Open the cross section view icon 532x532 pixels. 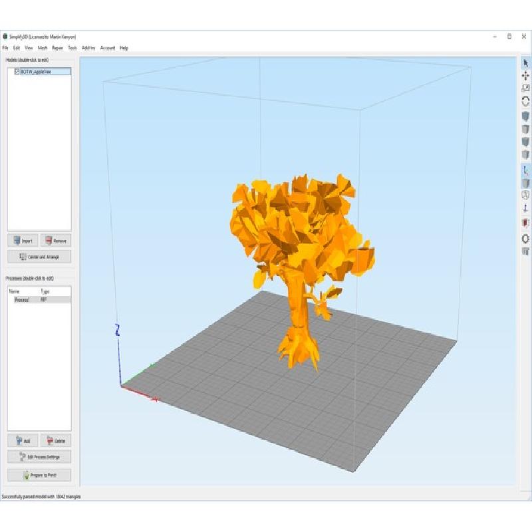tap(525, 223)
